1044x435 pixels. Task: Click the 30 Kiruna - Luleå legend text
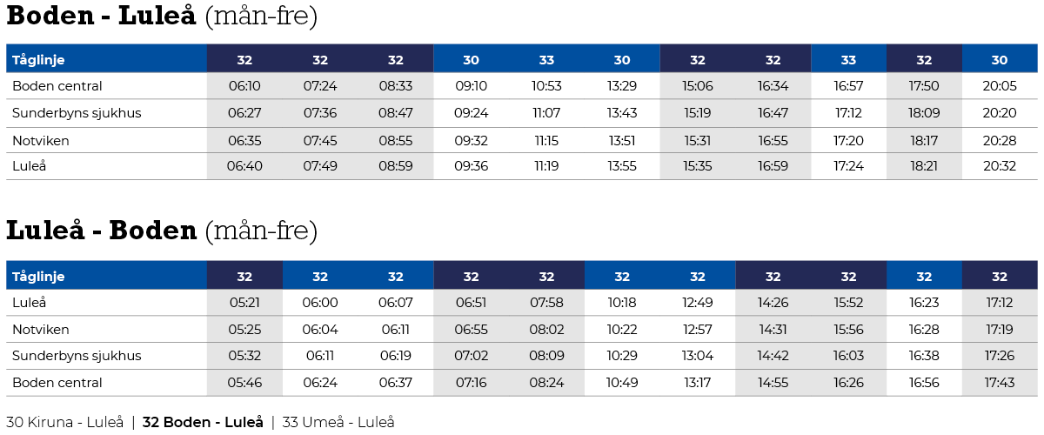click(x=65, y=422)
